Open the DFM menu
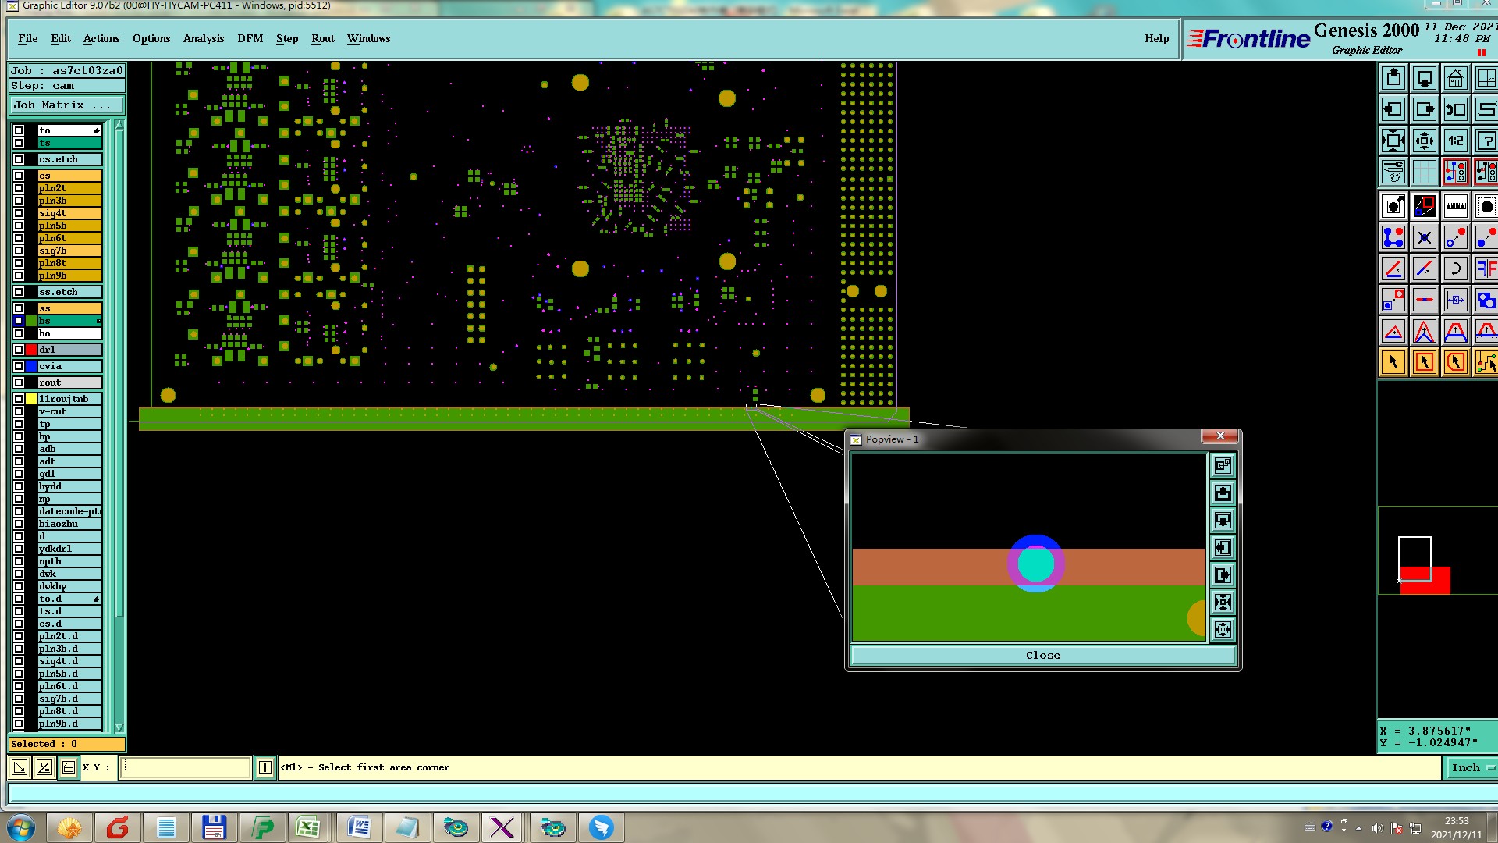Screen dimensions: 1498x843 click(250, 38)
